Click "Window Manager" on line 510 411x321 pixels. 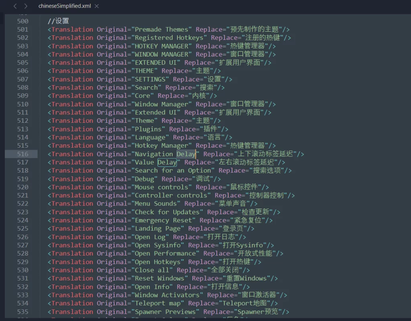tap(161, 104)
